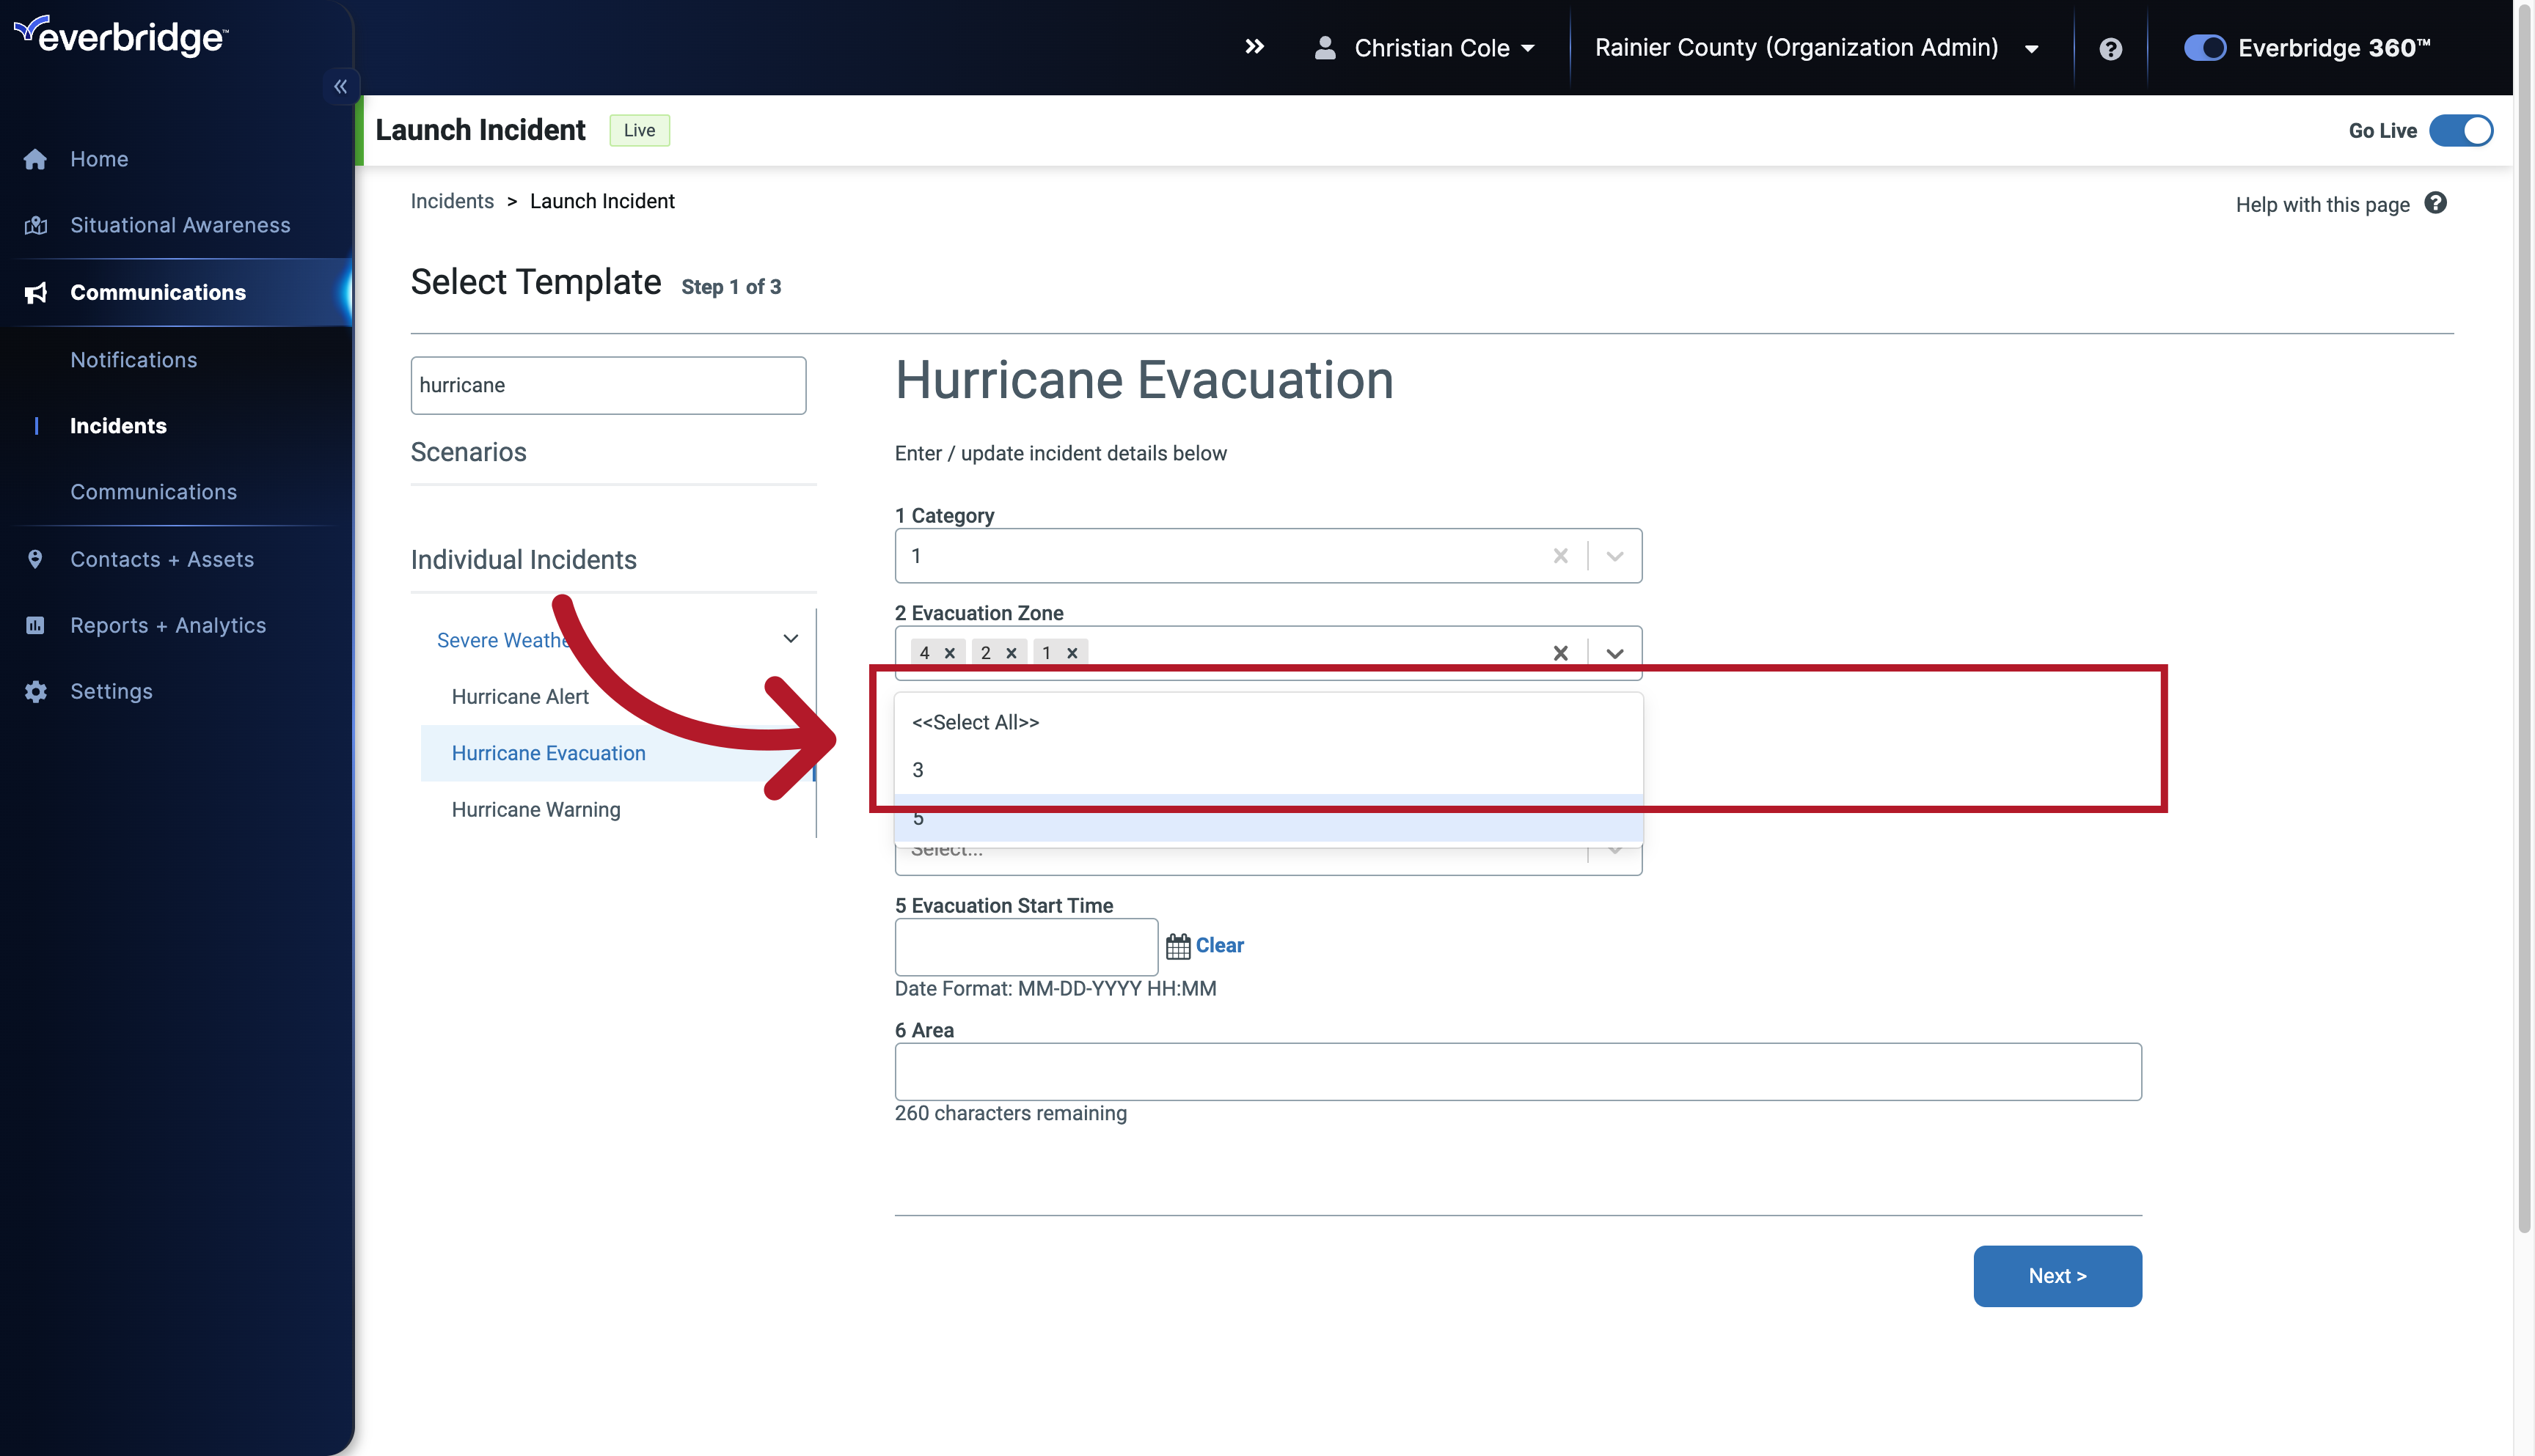The height and width of the screenshot is (1456, 2535).
Task: Select the Situational Awareness icon
Action: [x=34, y=224]
